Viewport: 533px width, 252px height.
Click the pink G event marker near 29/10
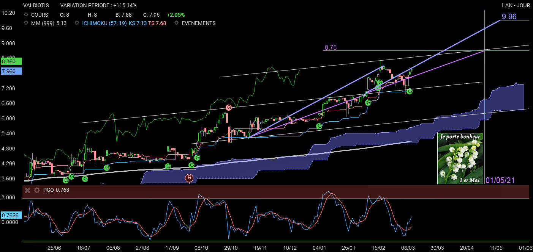click(229, 108)
